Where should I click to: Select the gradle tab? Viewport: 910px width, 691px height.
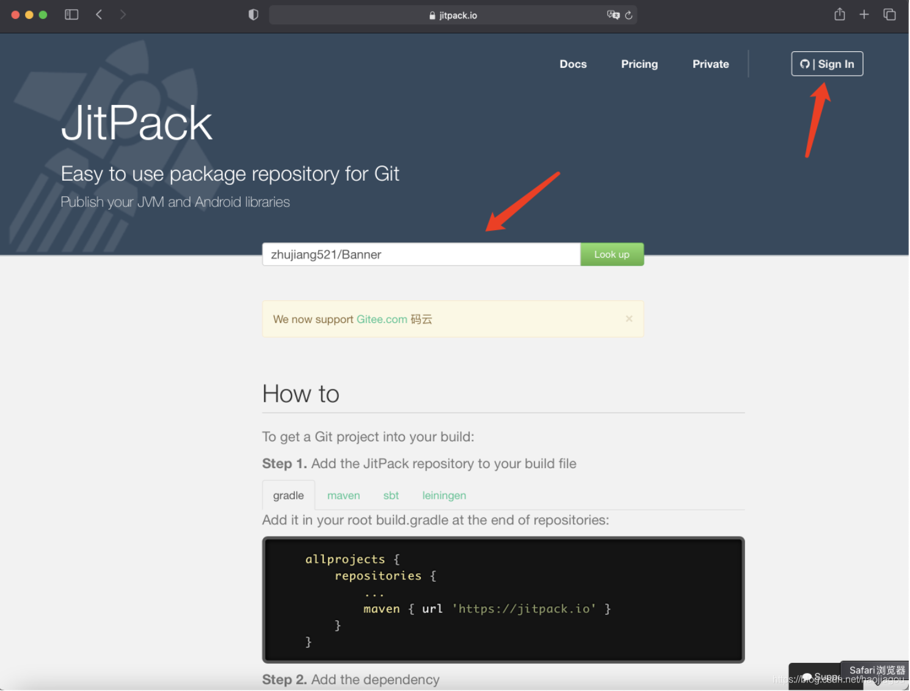point(288,495)
